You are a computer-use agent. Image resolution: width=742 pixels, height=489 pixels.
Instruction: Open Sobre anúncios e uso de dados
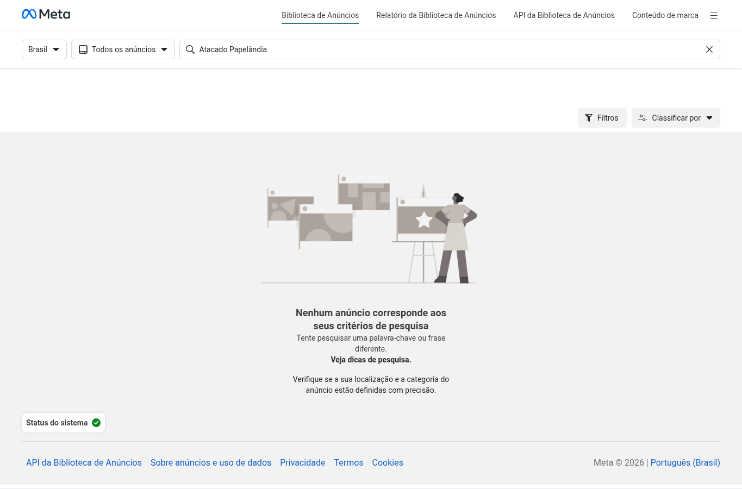211,462
